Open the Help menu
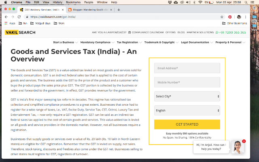This screenshot has width=259, height=162. point(114,2)
